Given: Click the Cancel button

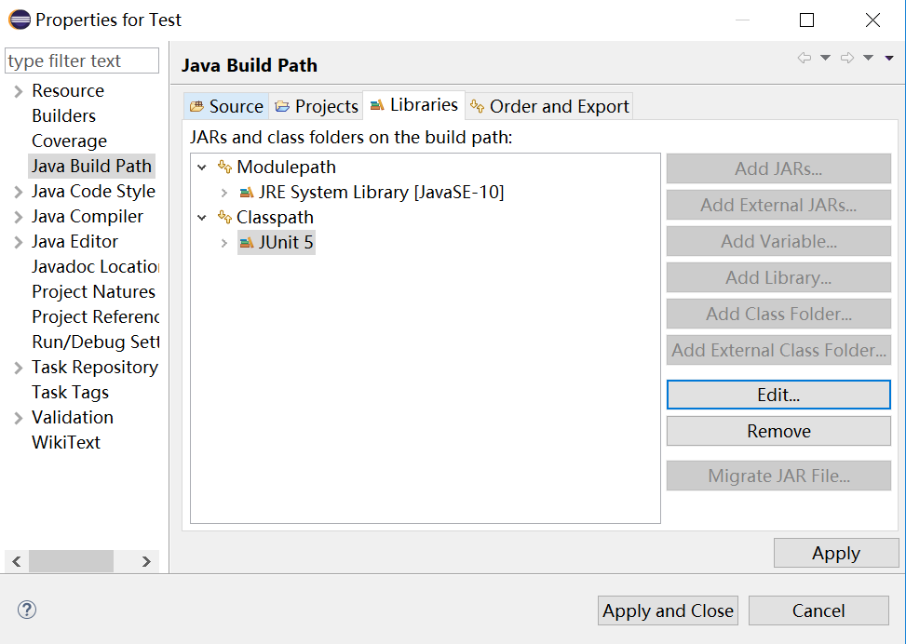Looking at the screenshot, I should (x=818, y=610).
